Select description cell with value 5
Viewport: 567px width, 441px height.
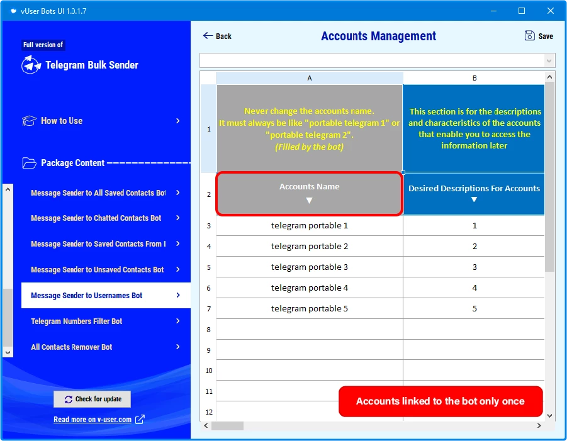tap(474, 309)
